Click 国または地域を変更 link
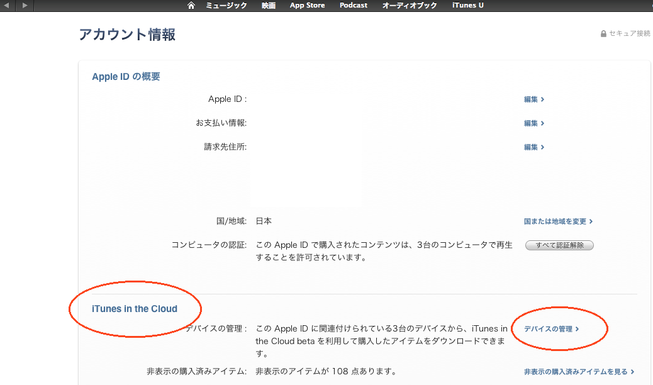This screenshot has width=653, height=385. (x=559, y=221)
